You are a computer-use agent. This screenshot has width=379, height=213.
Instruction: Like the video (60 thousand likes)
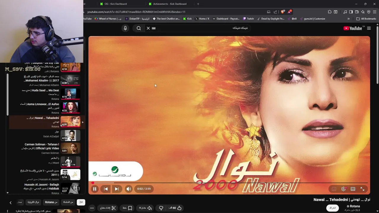175,208
